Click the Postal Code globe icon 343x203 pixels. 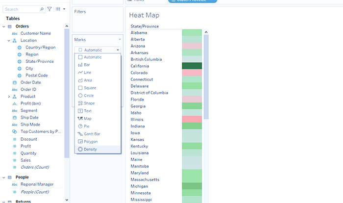[x=20, y=76]
